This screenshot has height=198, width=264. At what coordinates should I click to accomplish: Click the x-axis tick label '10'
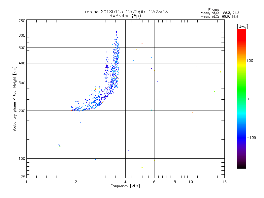[x=191, y=182]
